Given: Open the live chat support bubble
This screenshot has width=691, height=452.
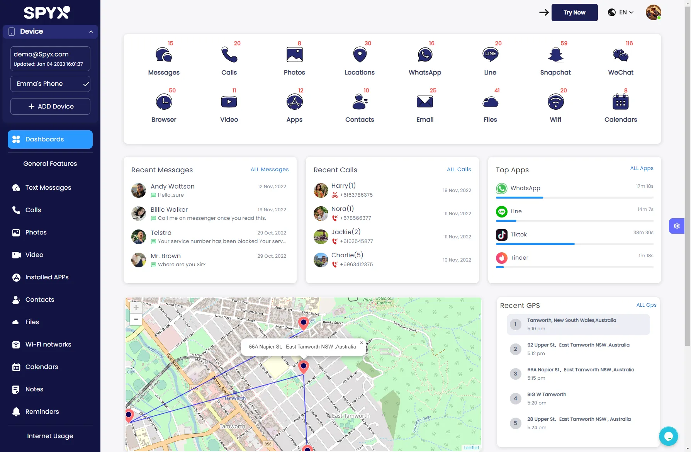Looking at the screenshot, I should coord(669,436).
